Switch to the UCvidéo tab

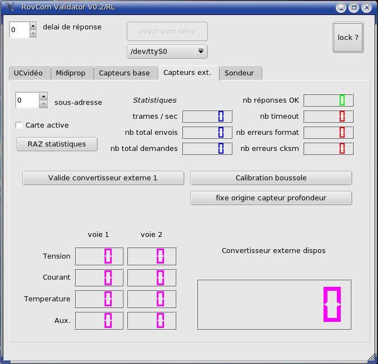[x=29, y=73]
